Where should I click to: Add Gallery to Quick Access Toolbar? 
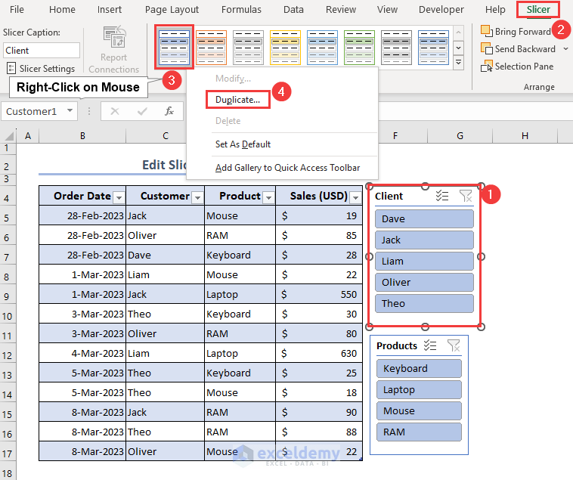coord(287,168)
